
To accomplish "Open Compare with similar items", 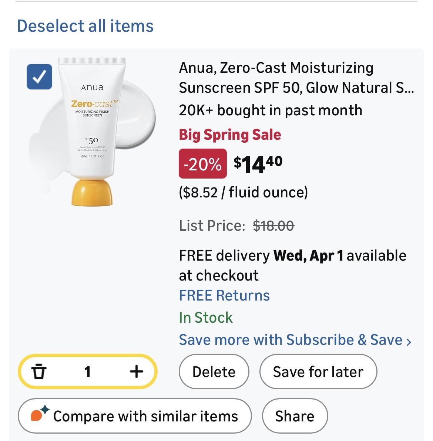I will point(135,416).
